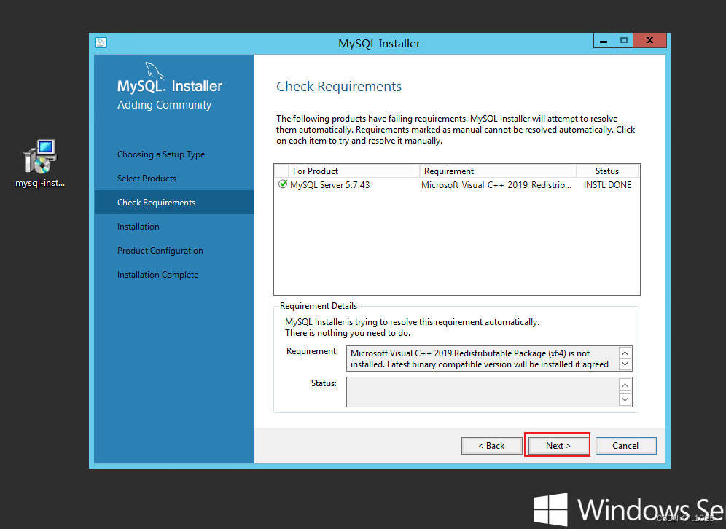This screenshot has width=726, height=529.
Task: Click the MySQL Installer title bar app icon
Action: pos(101,42)
